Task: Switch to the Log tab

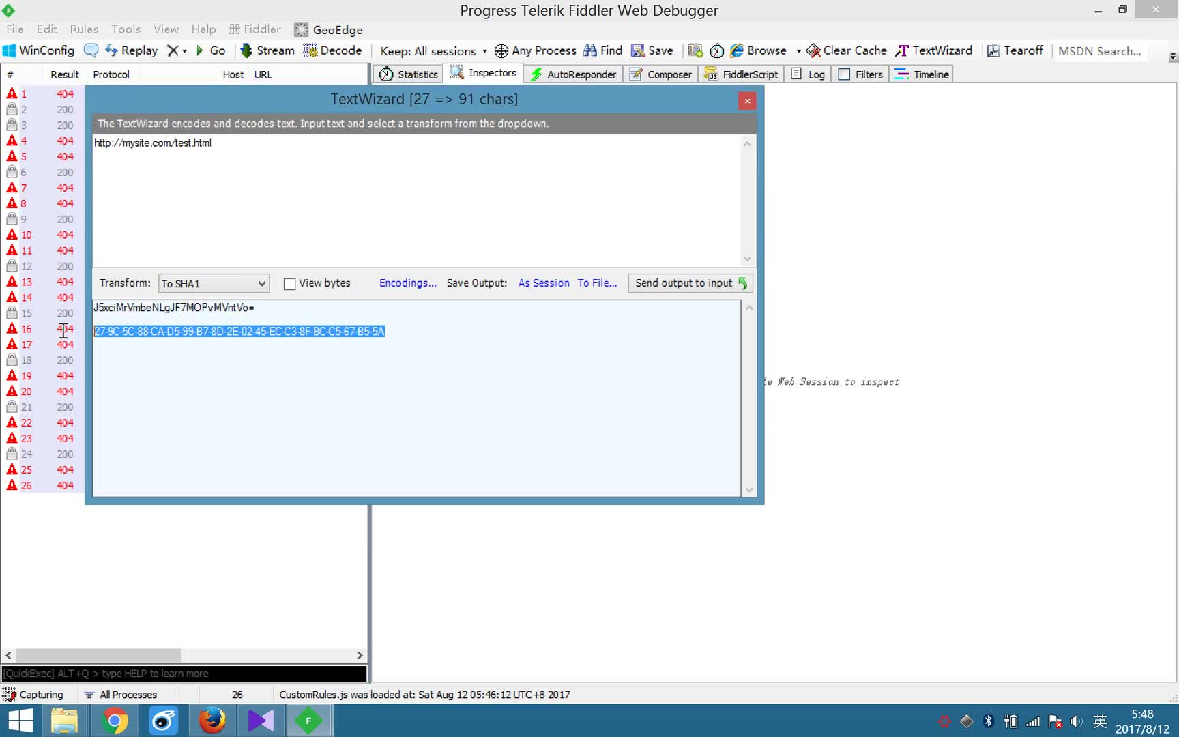Action: 808,74
